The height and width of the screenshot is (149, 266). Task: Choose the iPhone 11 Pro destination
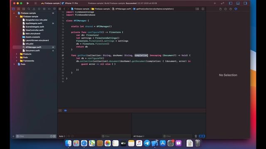pyautogui.click(x=70, y=3)
